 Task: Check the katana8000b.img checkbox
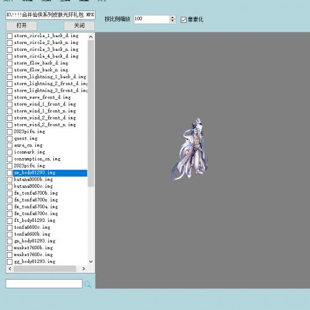point(10,179)
